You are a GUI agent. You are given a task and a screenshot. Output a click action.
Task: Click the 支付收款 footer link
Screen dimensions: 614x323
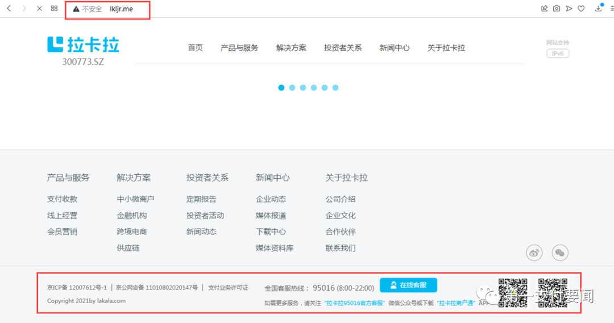63,199
